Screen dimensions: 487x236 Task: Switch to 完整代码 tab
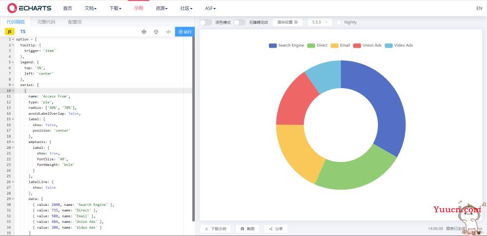pyautogui.click(x=46, y=22)
